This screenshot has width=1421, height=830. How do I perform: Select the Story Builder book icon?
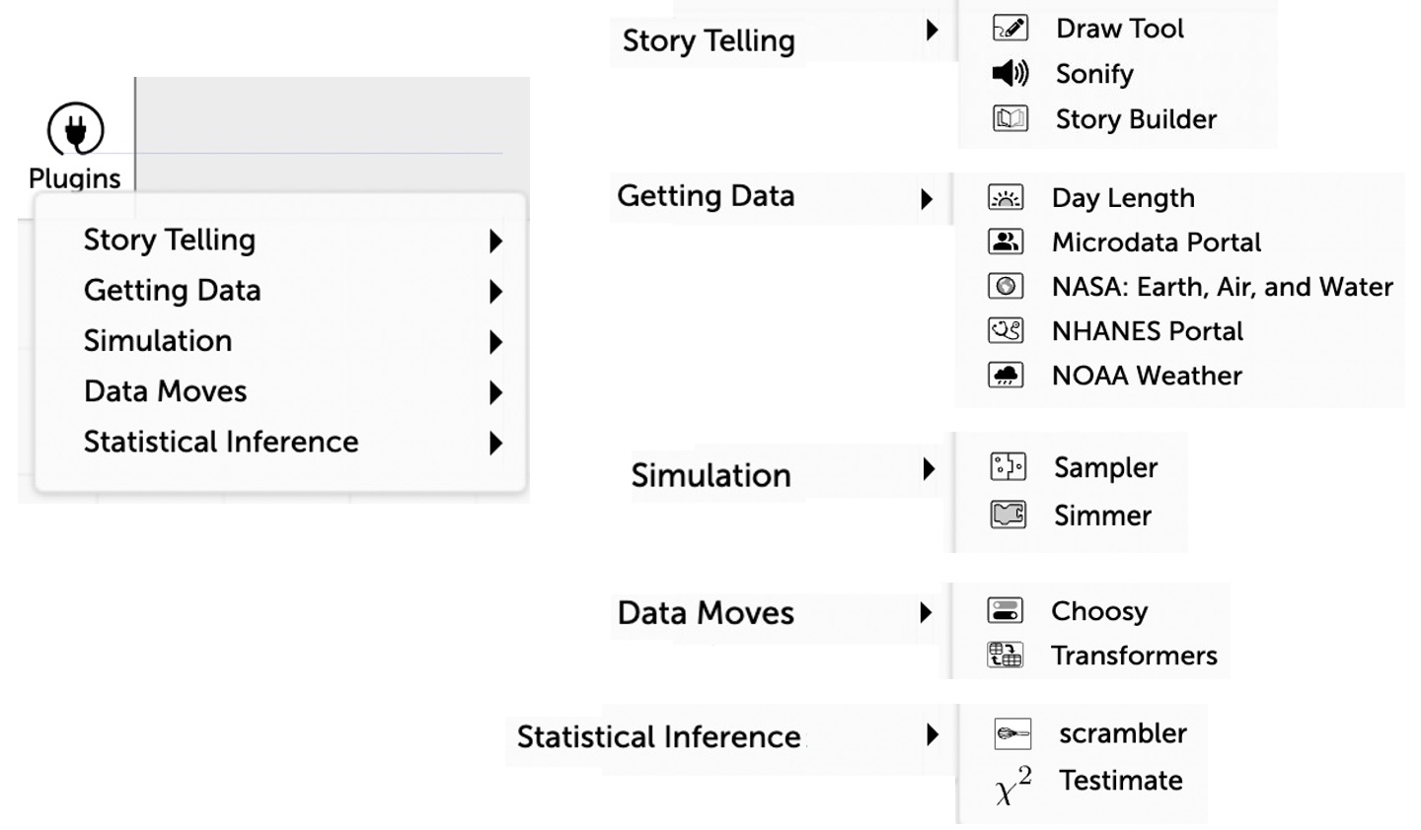click(1010, 119)
